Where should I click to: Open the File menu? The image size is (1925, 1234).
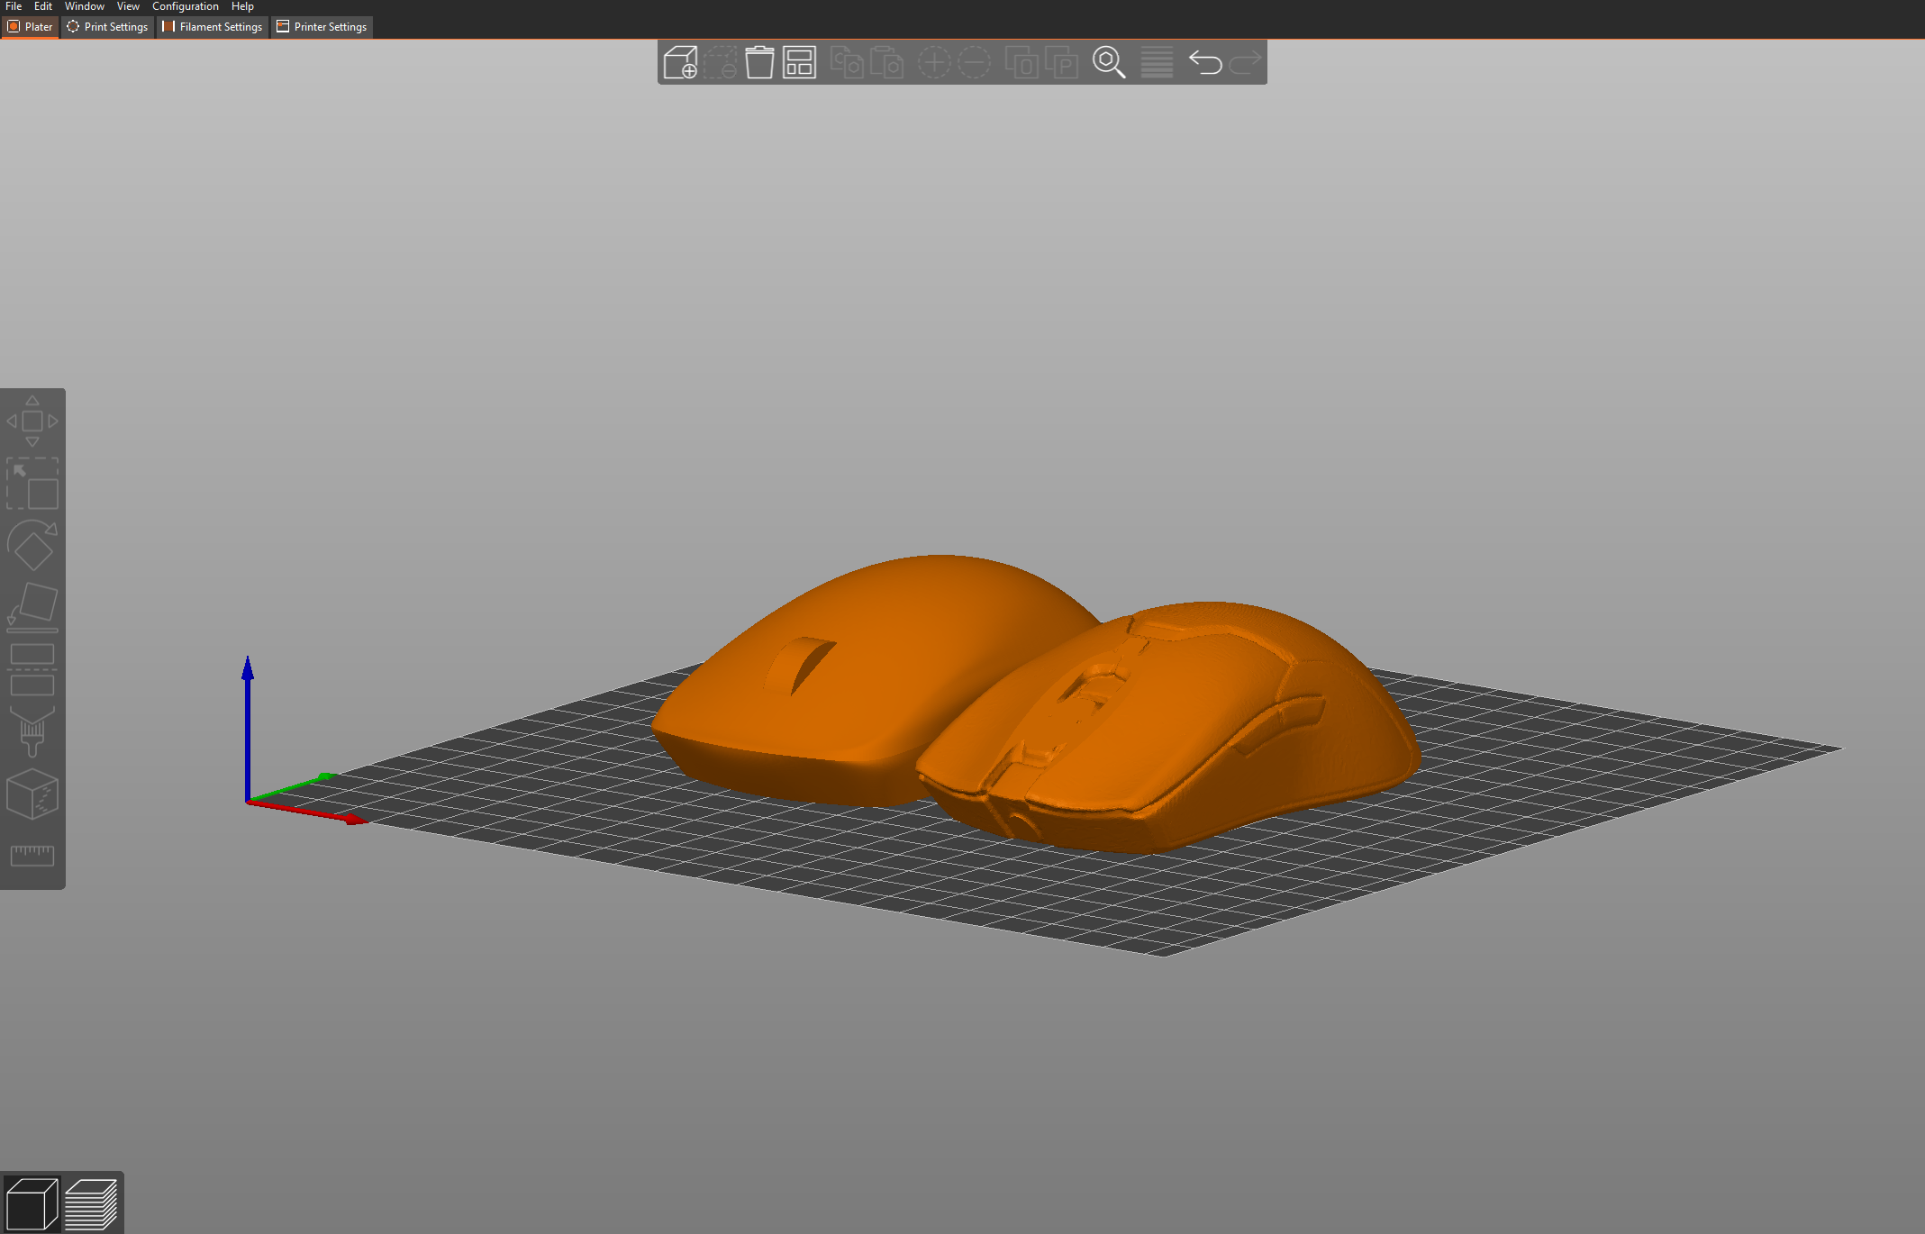[14, 6]
